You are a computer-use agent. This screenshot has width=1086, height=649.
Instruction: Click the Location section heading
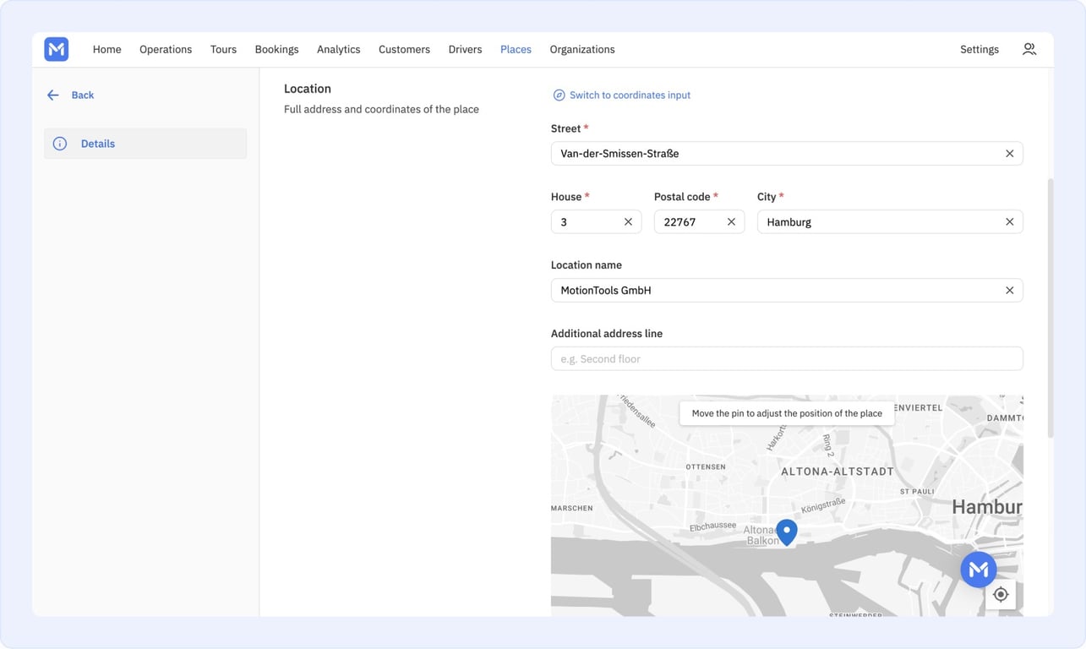coord(308,89)
